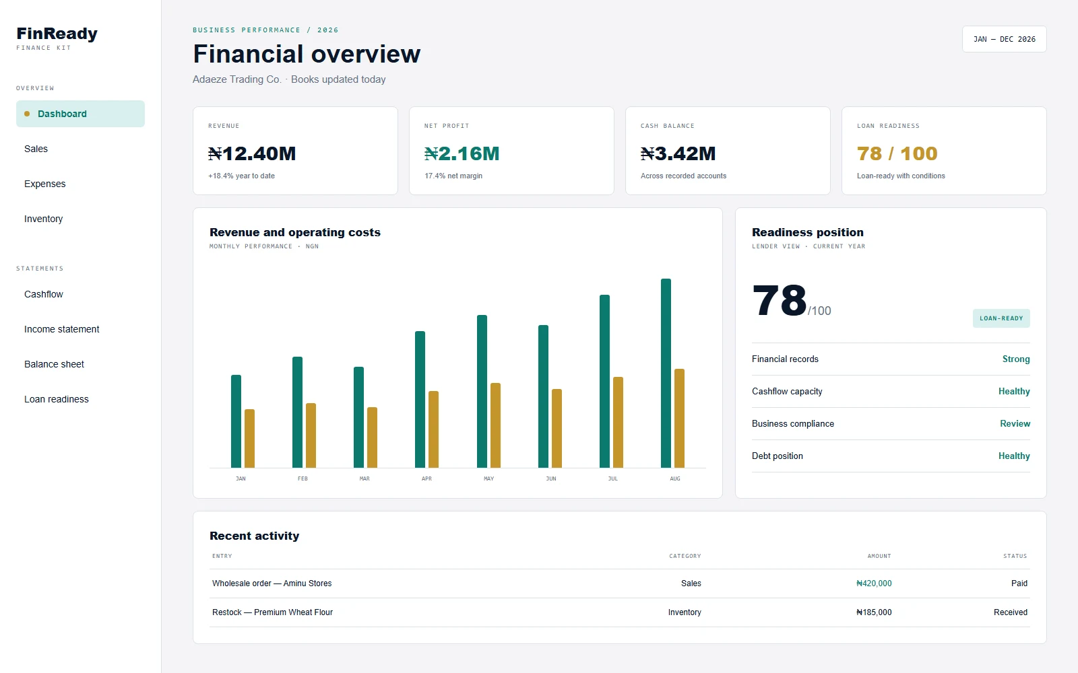
Task: Click the Loan Readiness 78 / 100 card
Action: 944,151
